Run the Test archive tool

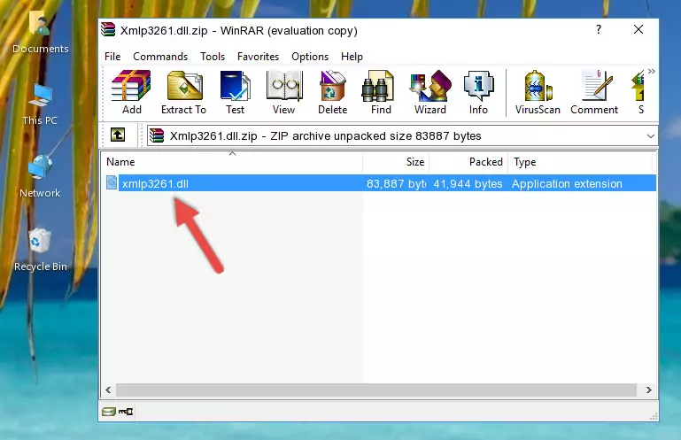coord(235,93)
